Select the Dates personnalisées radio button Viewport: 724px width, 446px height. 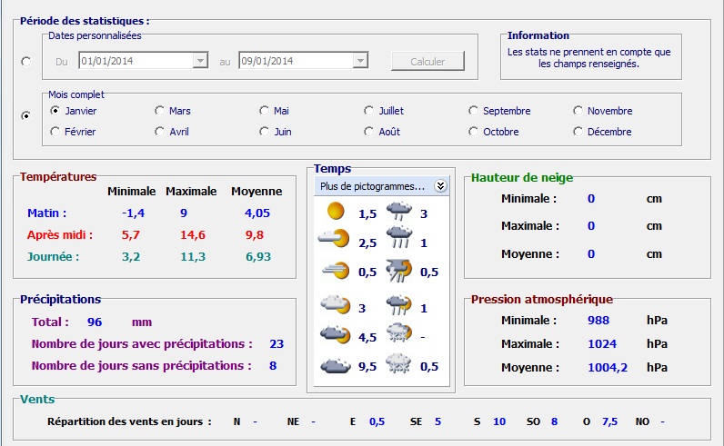tap(26, 62)
